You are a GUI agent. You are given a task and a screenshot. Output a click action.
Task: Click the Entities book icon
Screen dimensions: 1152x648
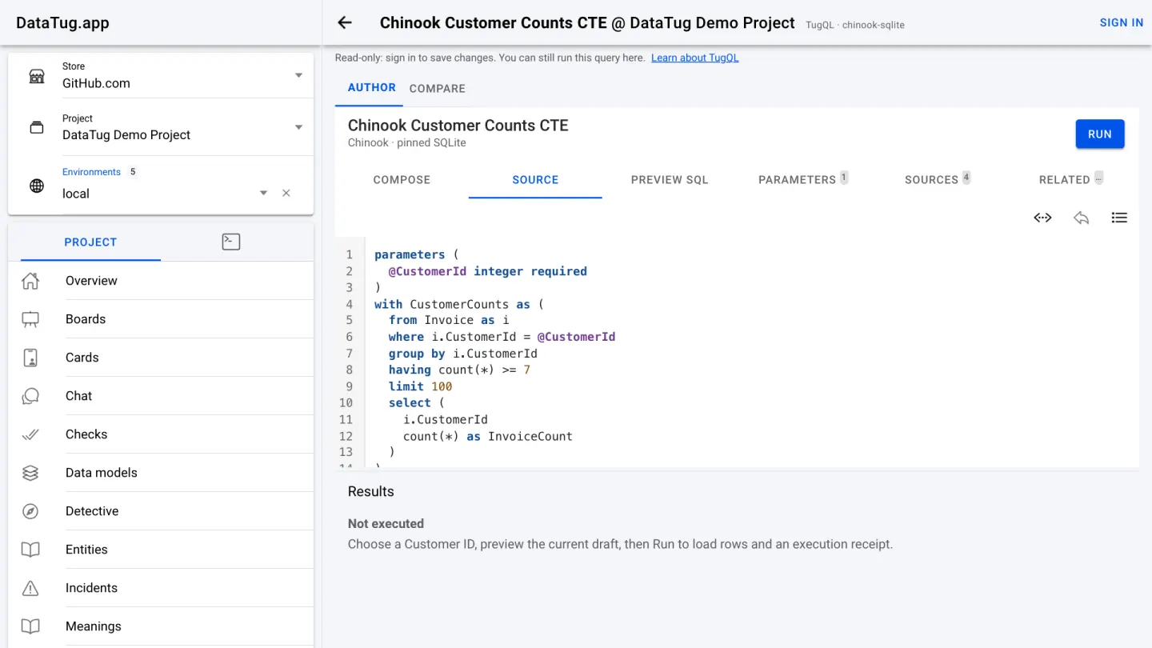30,550
